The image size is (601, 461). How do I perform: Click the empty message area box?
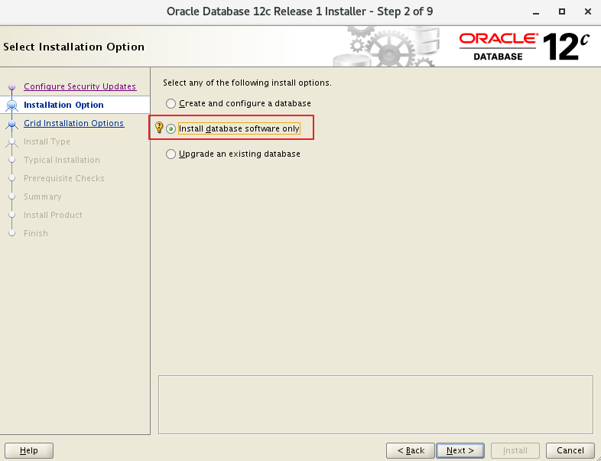click(x=375, y=404)
